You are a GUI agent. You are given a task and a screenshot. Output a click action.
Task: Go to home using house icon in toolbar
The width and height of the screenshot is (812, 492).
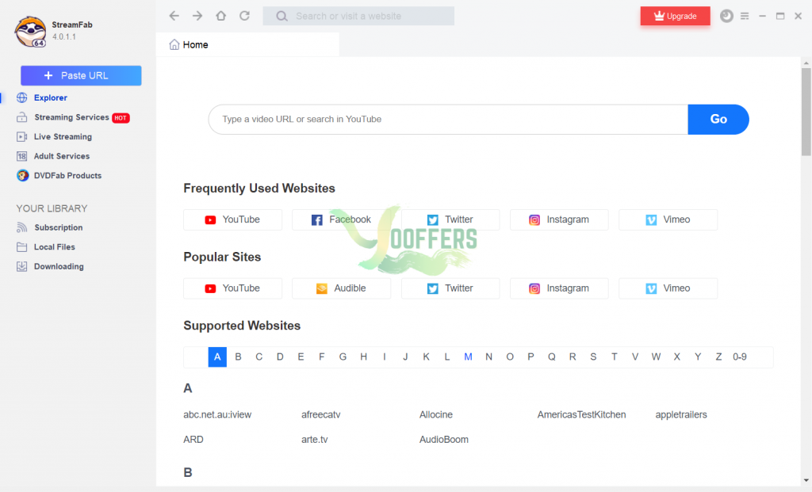click(x=221, y=16)
